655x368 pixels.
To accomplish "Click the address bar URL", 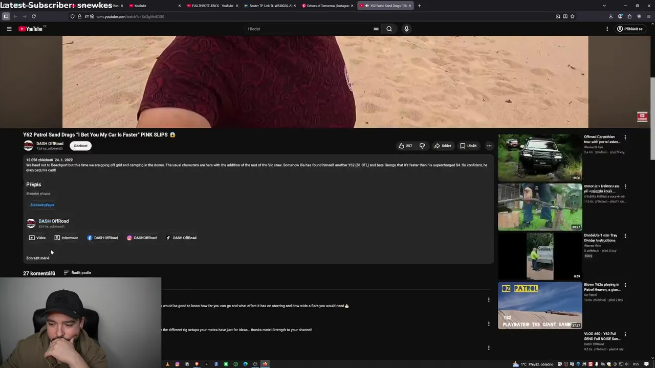I will (130, 16).
